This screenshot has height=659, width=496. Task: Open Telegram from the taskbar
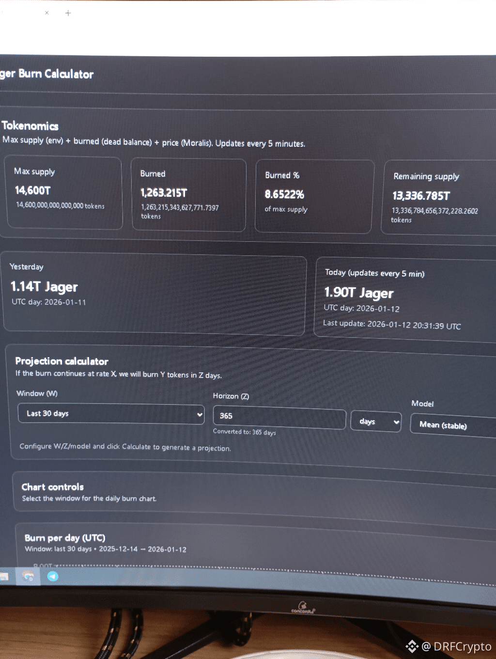53,576
